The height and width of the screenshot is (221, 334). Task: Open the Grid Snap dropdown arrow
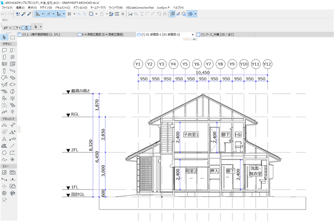coord(74,14)
